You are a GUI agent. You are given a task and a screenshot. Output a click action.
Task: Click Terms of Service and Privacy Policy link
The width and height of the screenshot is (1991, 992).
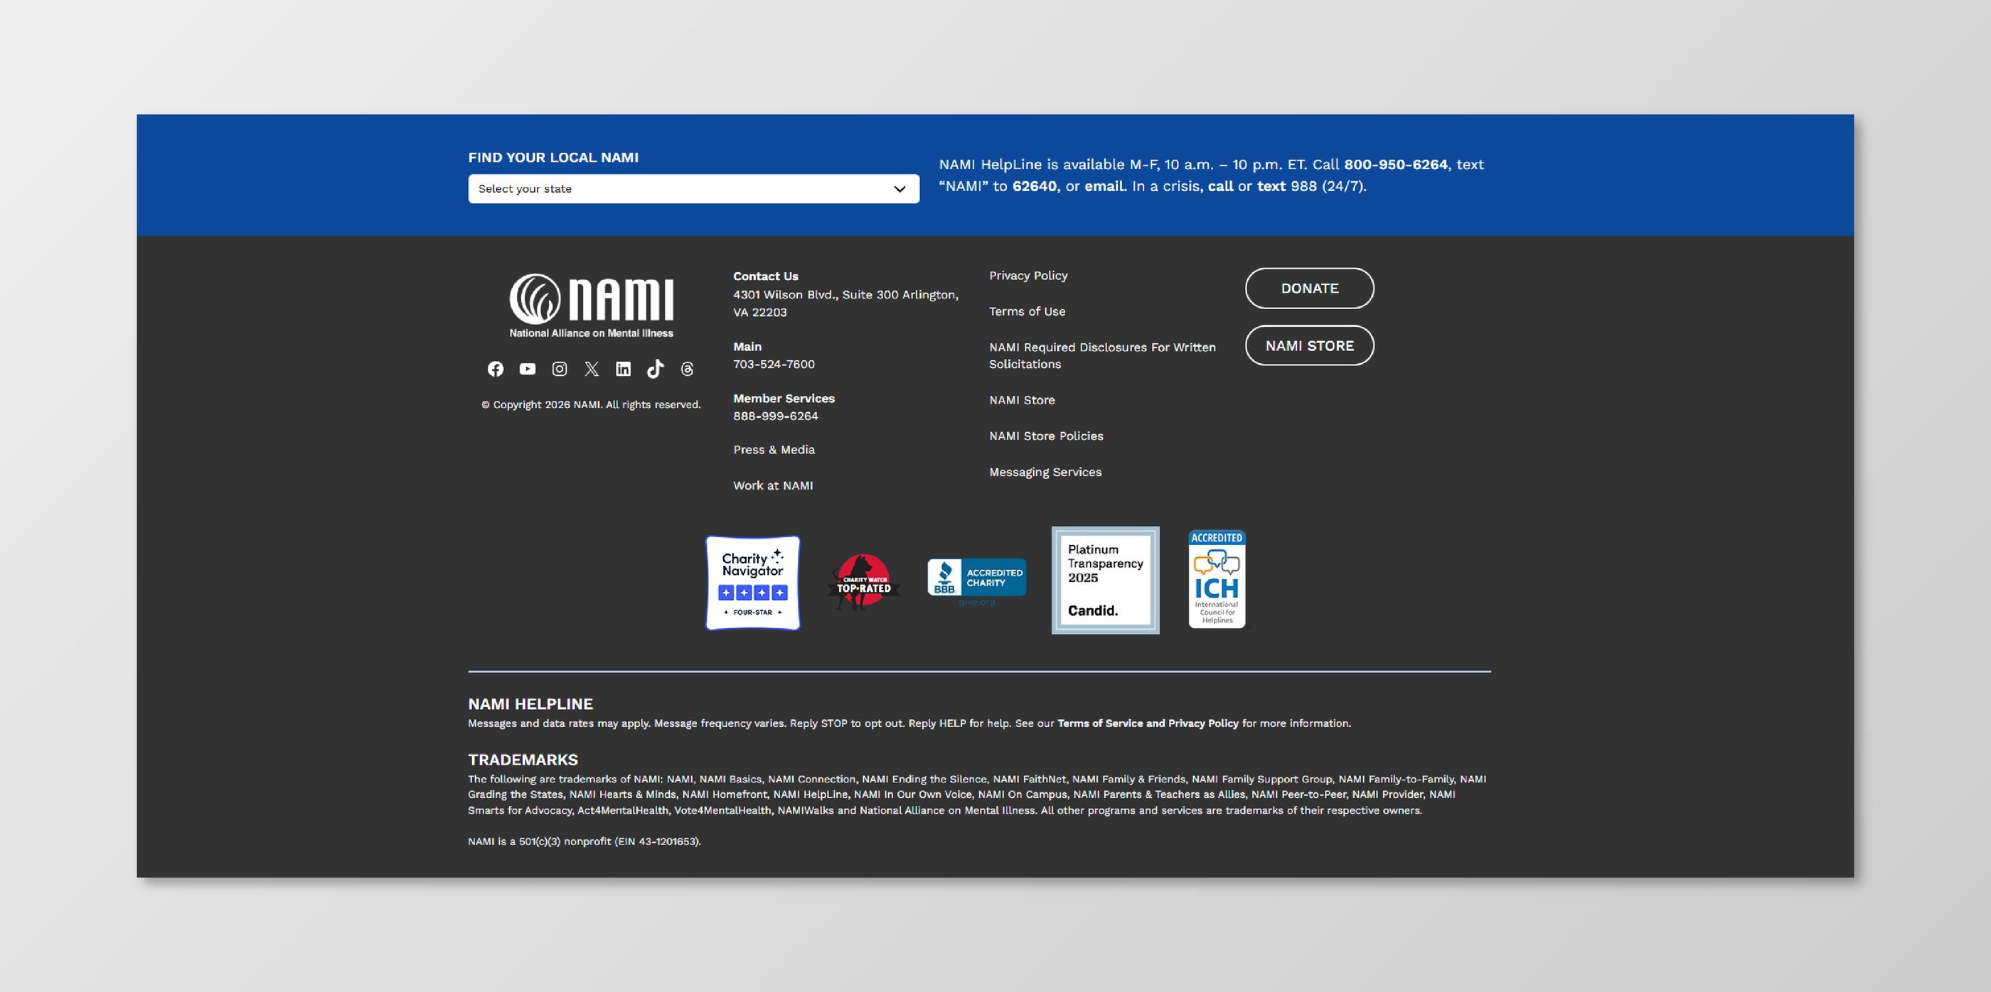pyautogui.click(x=1147, y=723)
